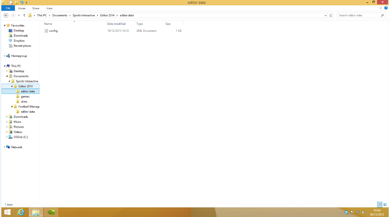Viewport: 389px width, 217px height.
Task: Click the forward navigation arrow
Action: point(13,15)
